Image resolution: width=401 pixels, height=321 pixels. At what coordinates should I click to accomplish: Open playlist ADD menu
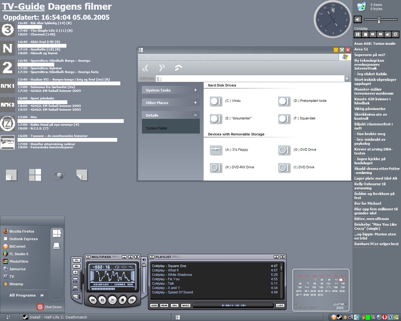154,305
